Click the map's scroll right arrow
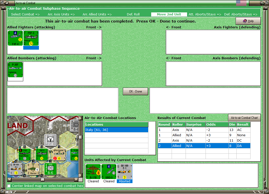 pyautogui.click(x=76, y=180)
